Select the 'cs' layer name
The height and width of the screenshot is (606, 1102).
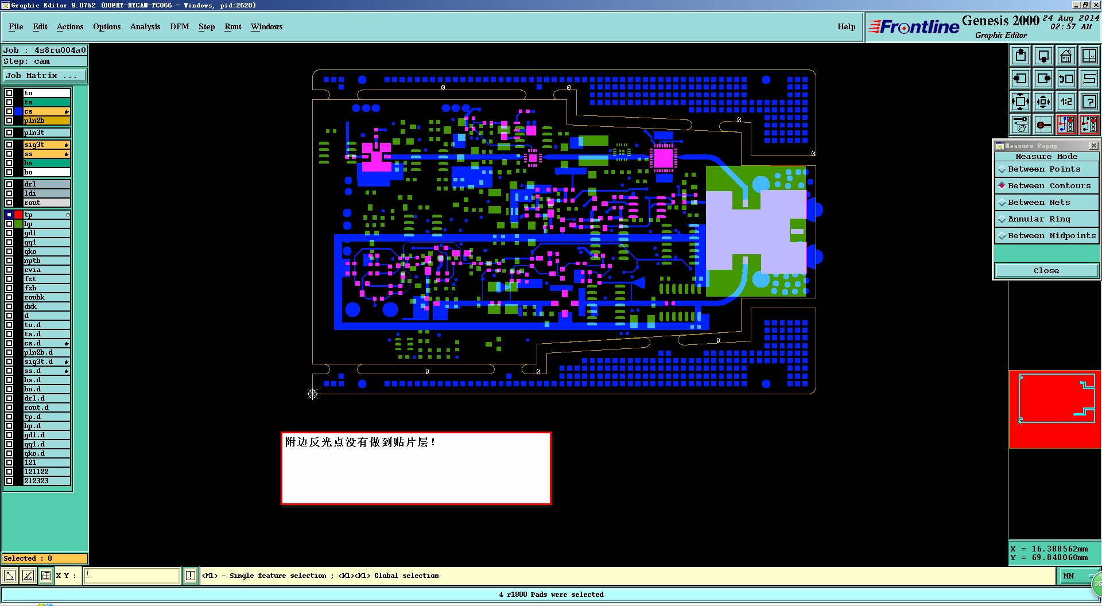[x=46, y=111]
